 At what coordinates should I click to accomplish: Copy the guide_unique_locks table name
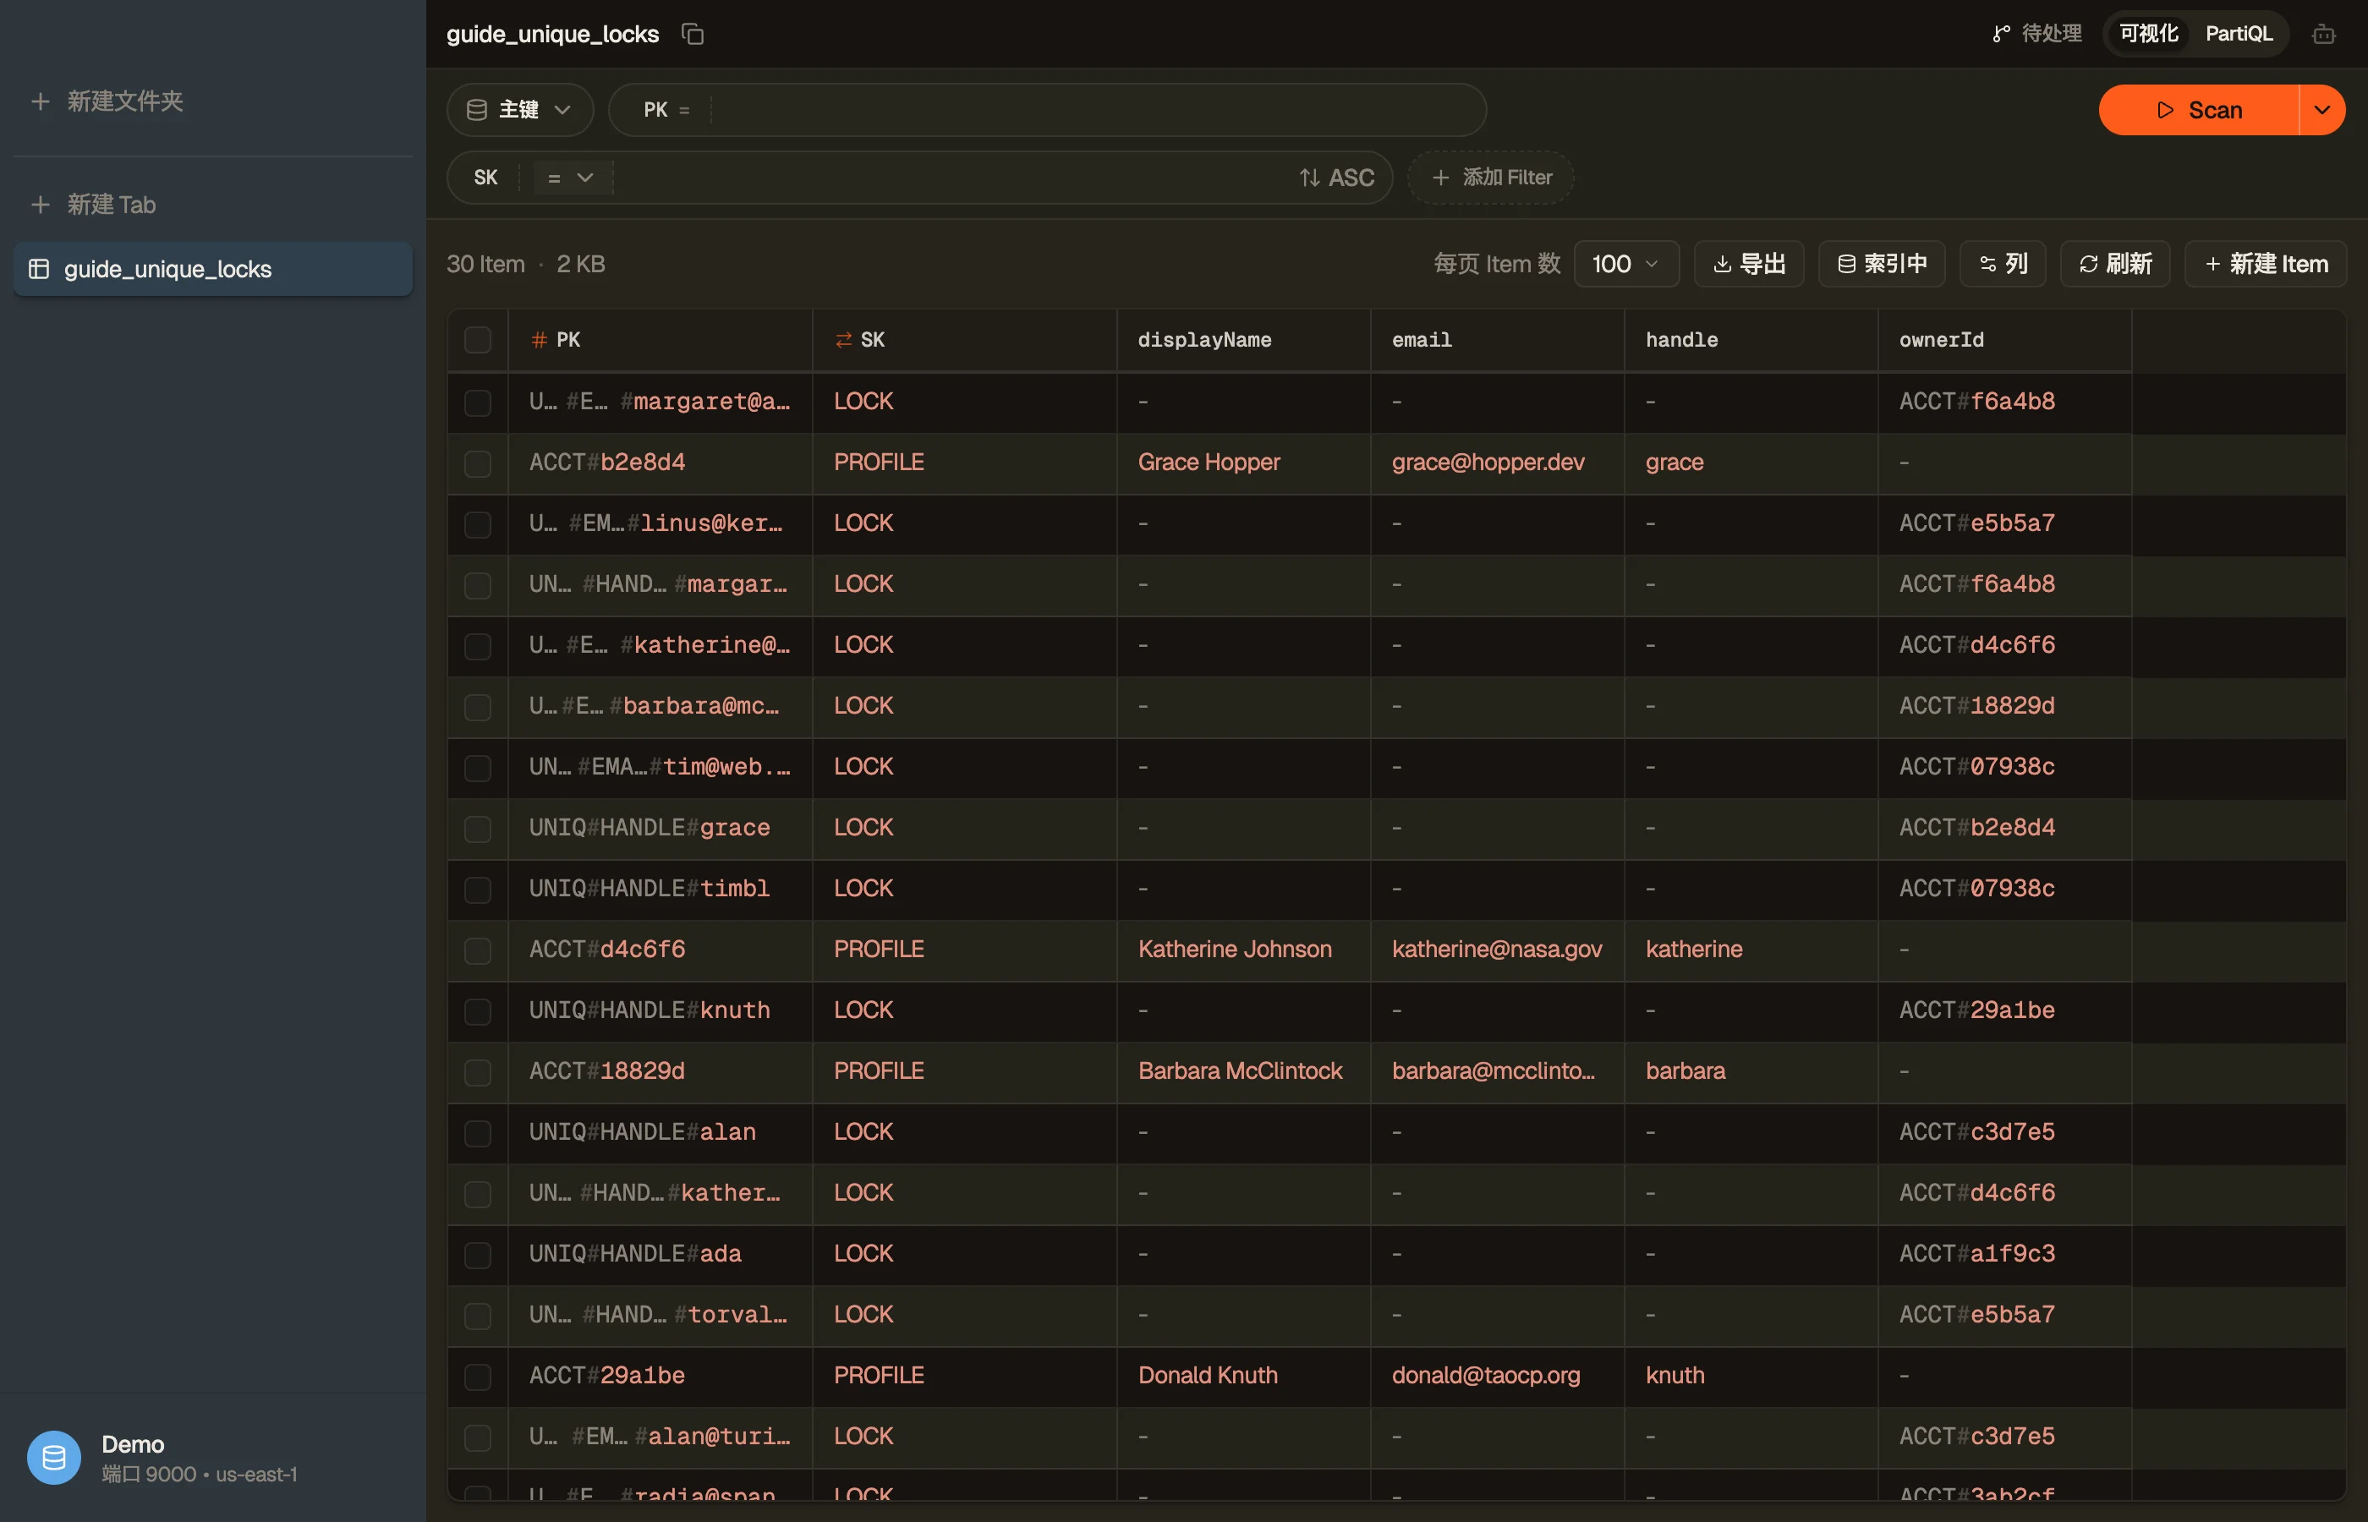693,34
